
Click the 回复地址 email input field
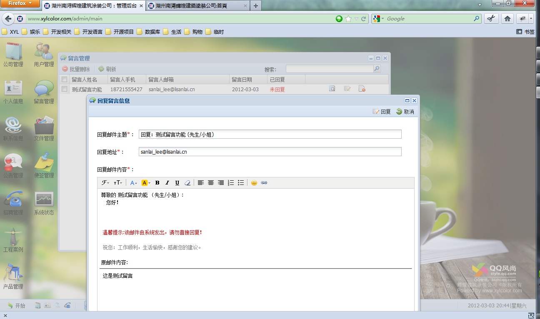click(270, 152)
